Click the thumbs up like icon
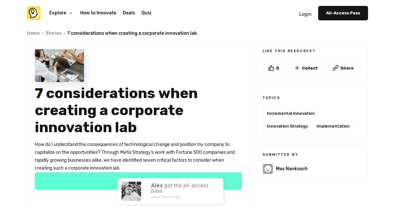This screenshot has width=394, height=206. [x=271, y=68]
